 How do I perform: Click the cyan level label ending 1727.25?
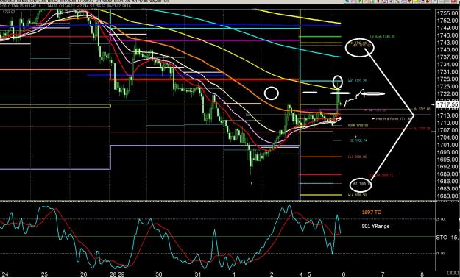tap(357, 81)
